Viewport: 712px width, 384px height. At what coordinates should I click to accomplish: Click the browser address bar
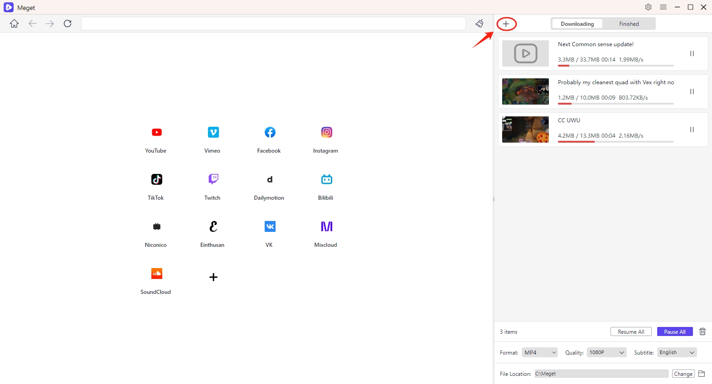[x=273, y=24]
